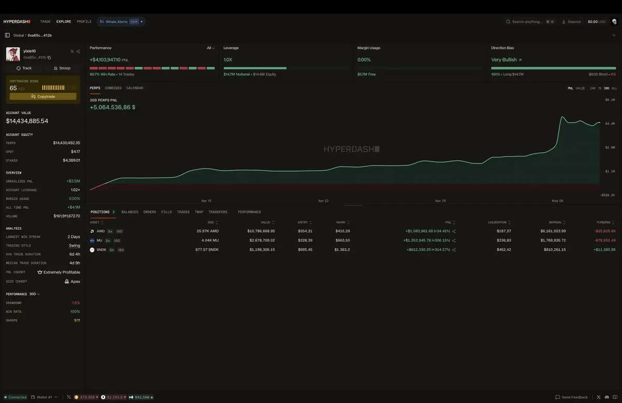Click yixie10's avatar picture
622x403 pixels.
click(x=13, y=54)
